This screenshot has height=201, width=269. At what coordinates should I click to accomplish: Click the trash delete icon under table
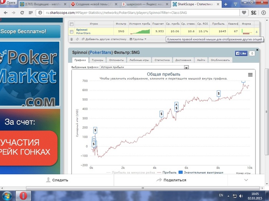point(71,39)
